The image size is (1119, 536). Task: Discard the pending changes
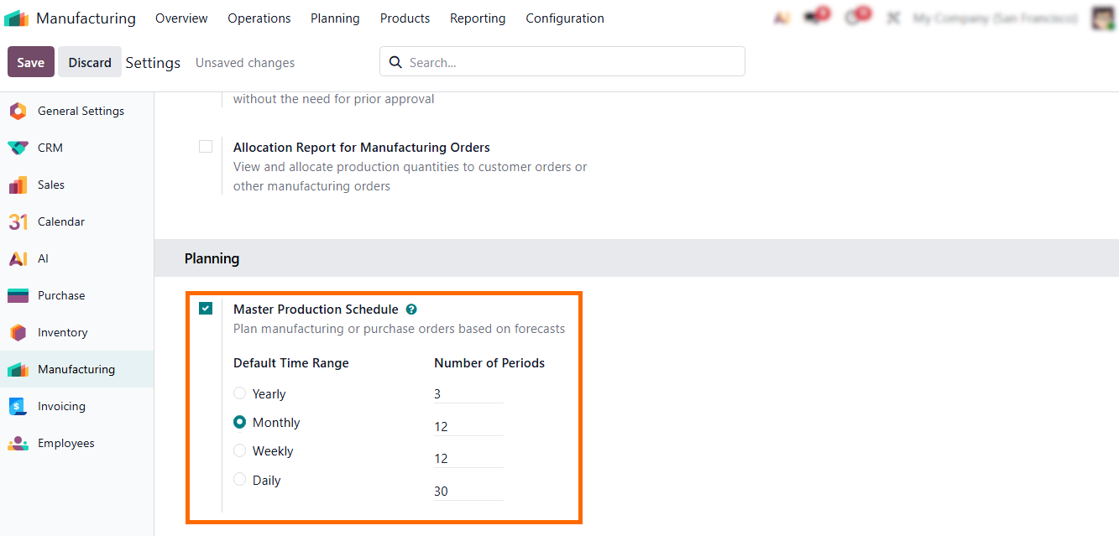point(89,61)
